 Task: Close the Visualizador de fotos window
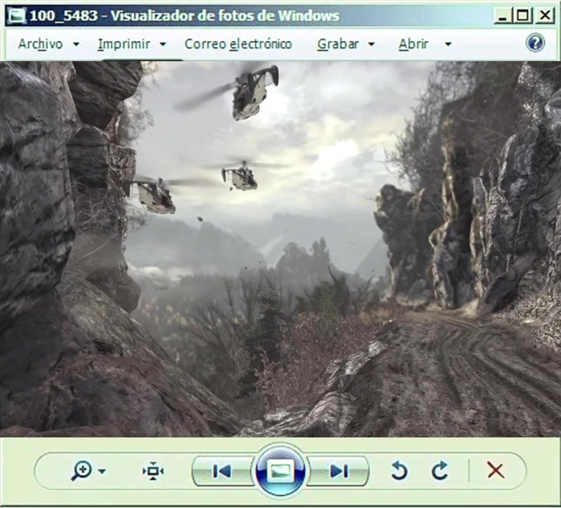(x=545, y=16)
